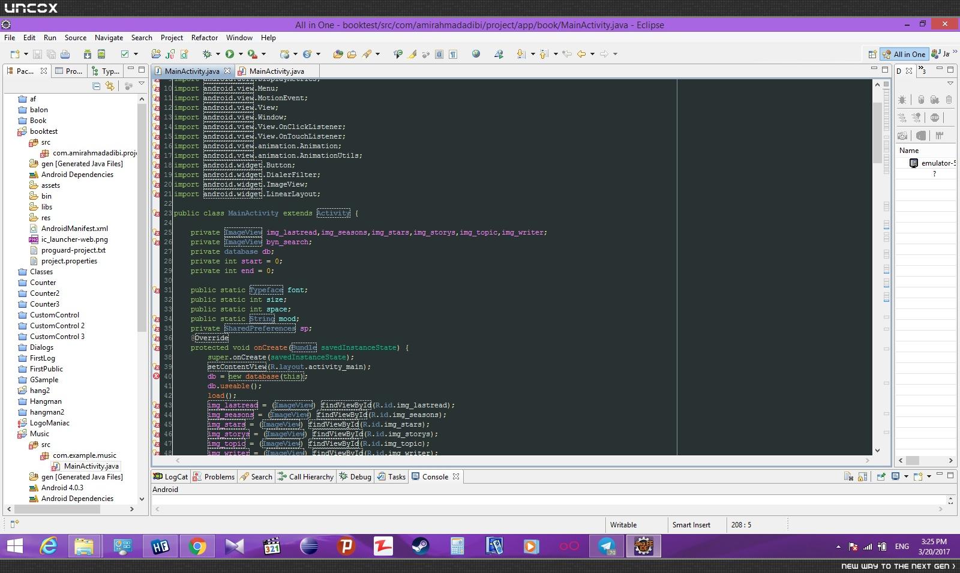This screenshot has height=573, width=960.
Task: Switch to the Java perspective button
Action: pos(940,54)
